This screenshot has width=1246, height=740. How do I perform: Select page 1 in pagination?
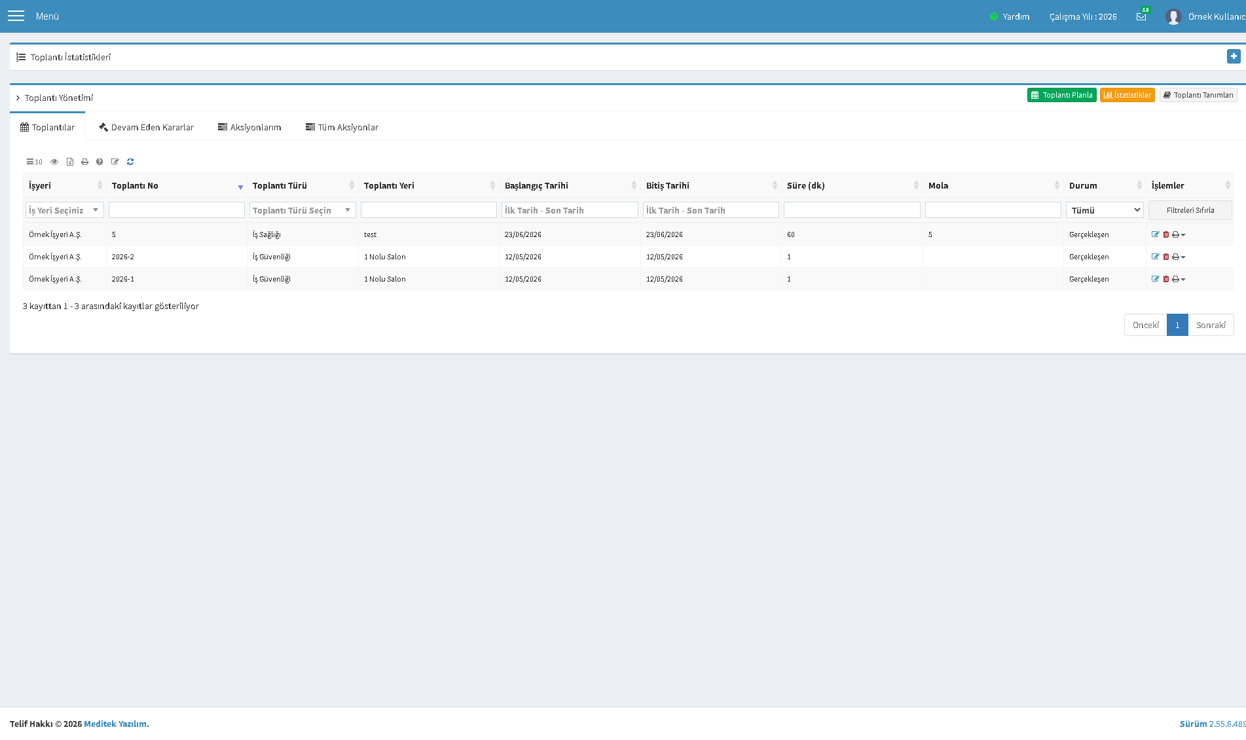pyautogui.click(x=1177, y=325)
